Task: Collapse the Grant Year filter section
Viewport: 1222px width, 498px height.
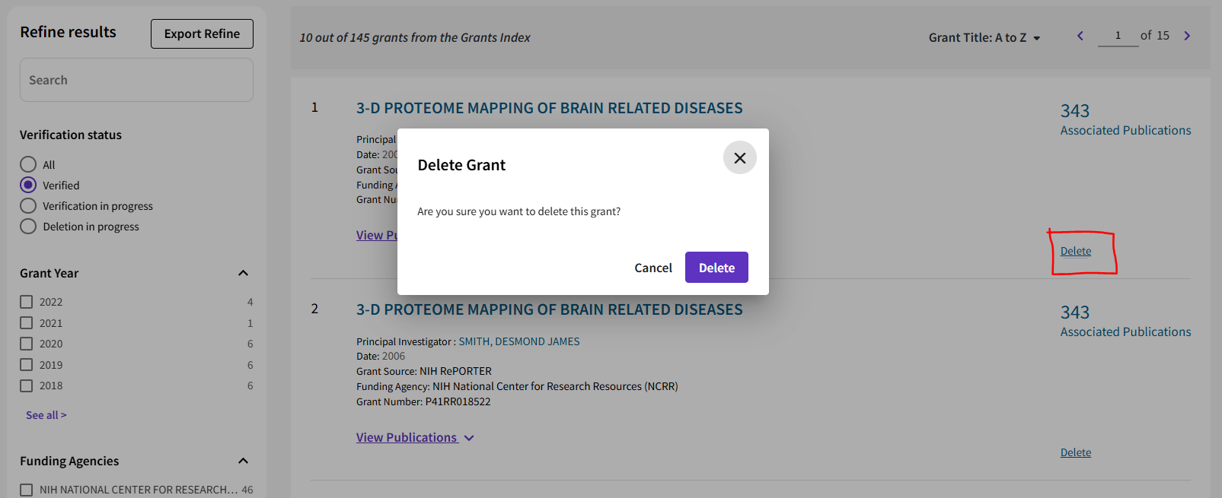Action: (x=243, y=273)
